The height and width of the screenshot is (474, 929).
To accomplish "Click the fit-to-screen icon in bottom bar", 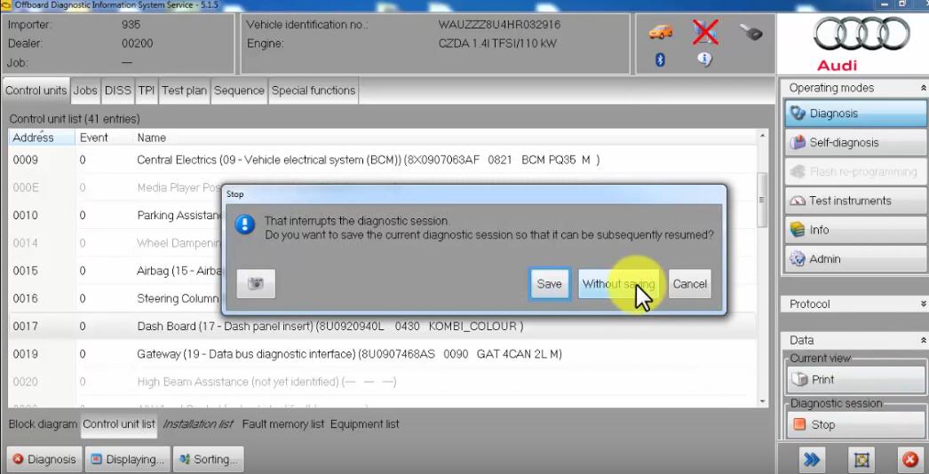I will [862, 459].
